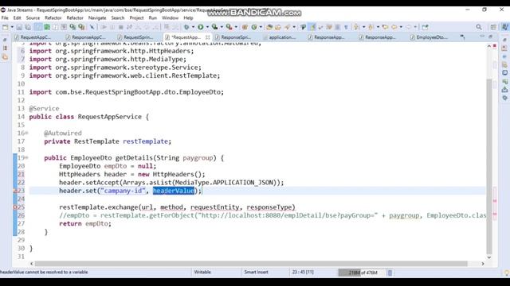Click the horizontal editor scrollbar thumb

(251, 264)
